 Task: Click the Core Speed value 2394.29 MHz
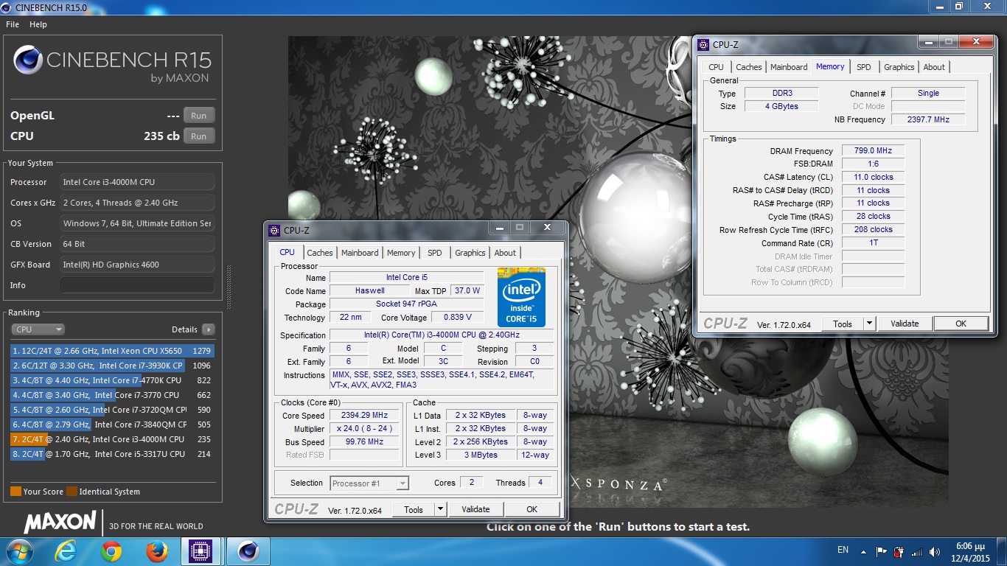click(x=364, y=416)
